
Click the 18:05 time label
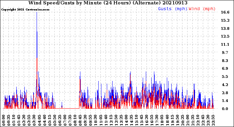(162, 120)
